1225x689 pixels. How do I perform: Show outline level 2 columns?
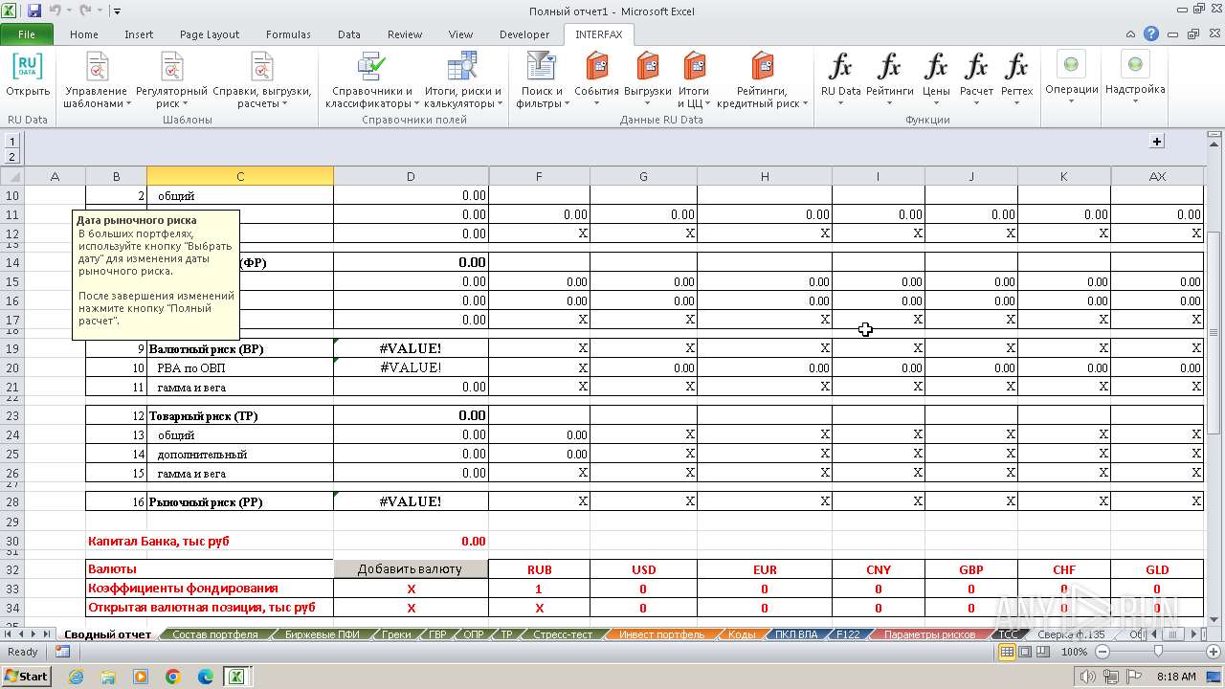pos(12,157)
